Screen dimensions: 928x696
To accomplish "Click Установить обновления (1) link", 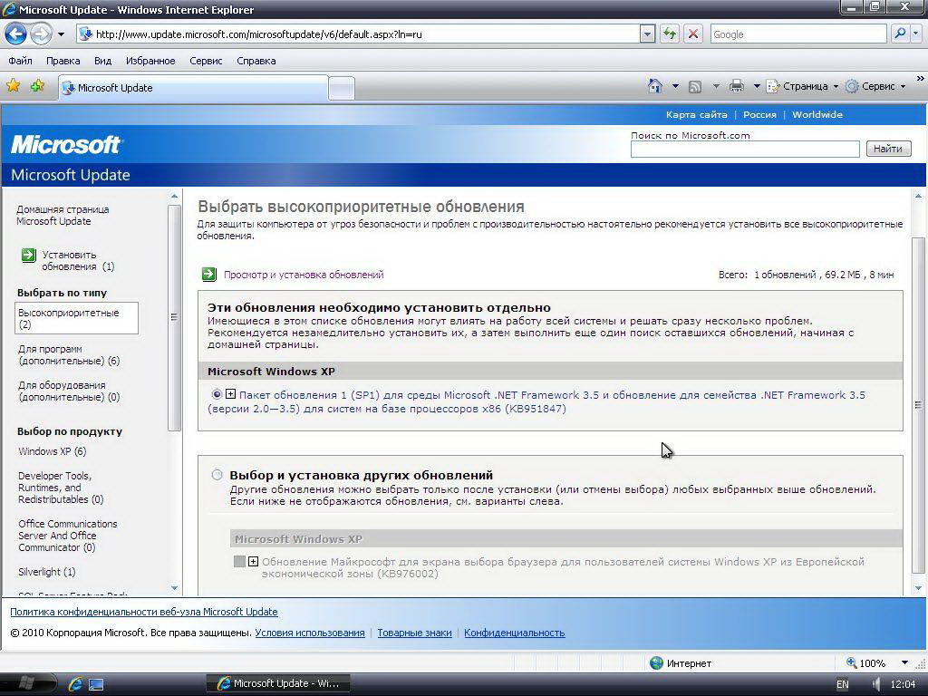I will (x=78, y=261).
